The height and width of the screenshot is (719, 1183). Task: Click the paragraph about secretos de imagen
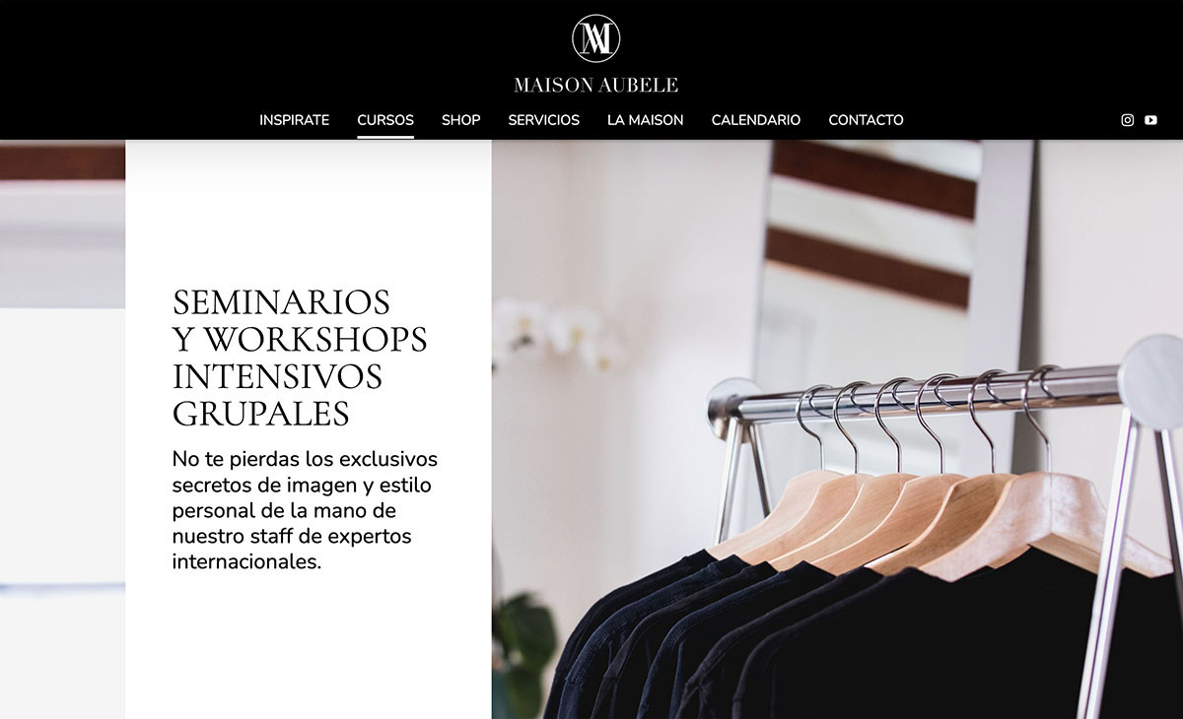click(x=305, y=510)
